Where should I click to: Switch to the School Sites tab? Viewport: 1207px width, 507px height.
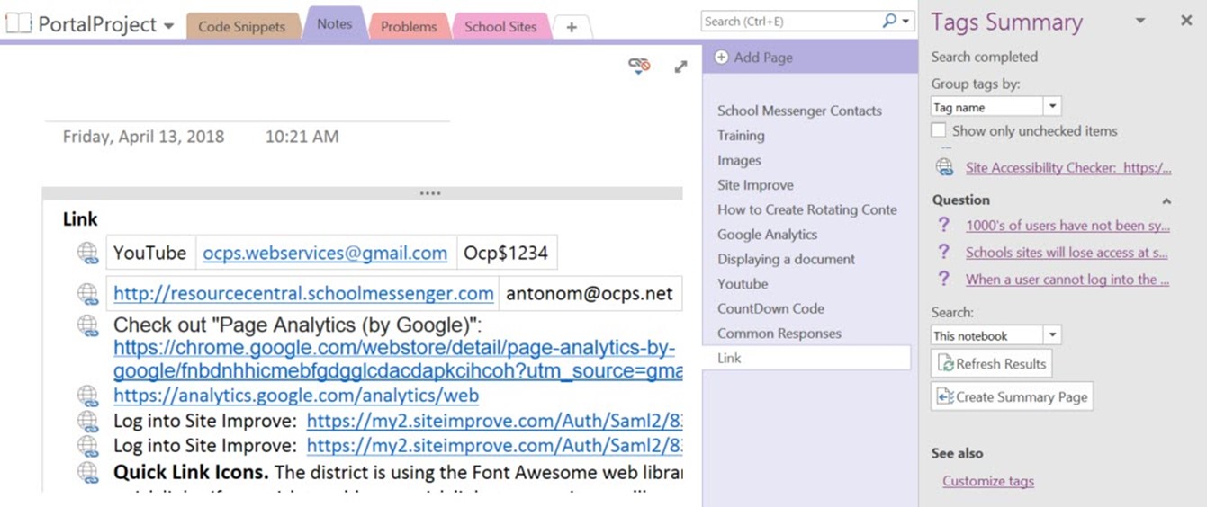coord(500,26)
